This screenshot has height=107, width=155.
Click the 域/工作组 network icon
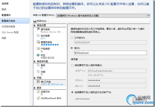(x=38, y=82)
